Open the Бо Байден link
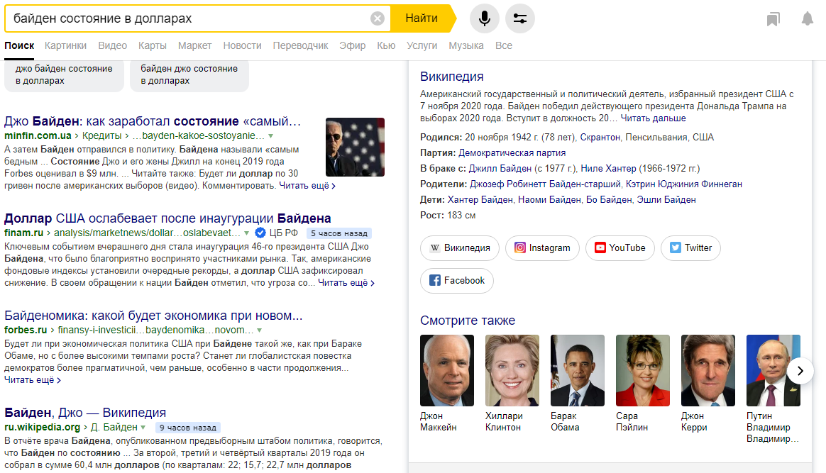This screenshot has width=826, height=473. 609,200
